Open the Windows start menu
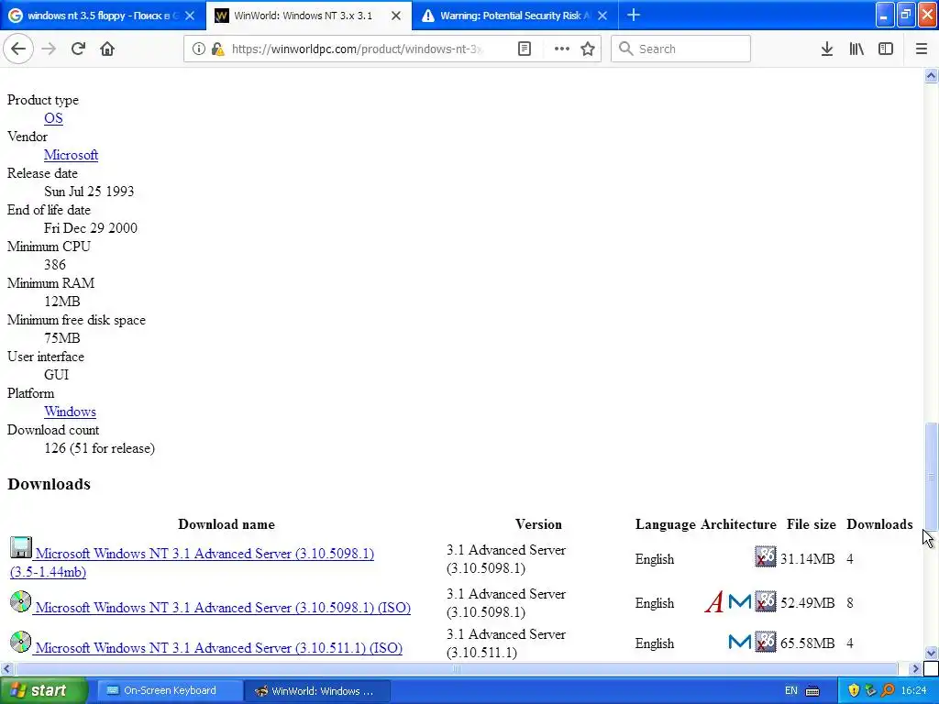Viewport: 939px width, 704px height. [43, 690]
